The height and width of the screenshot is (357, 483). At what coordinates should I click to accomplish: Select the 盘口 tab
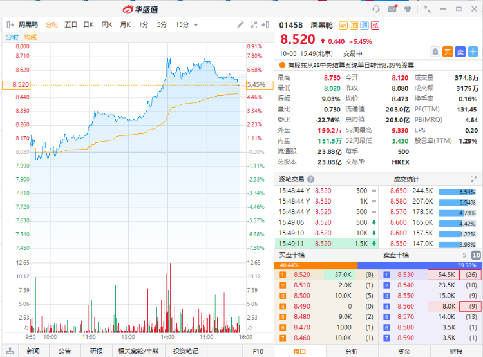tap(299, 351)
